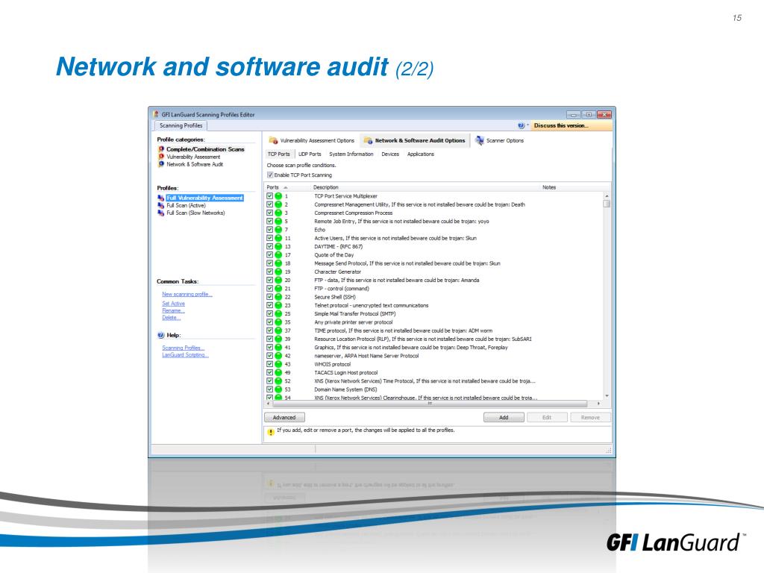Screen dimensions: 764x573
Task: Click the Add port button
Action: (x=504, y=418)
